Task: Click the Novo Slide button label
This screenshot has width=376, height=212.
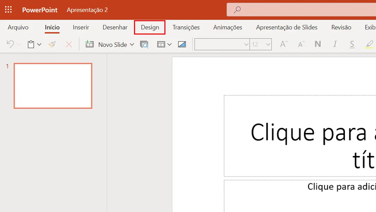Action: pyautogui.click(x=112, y=44)
